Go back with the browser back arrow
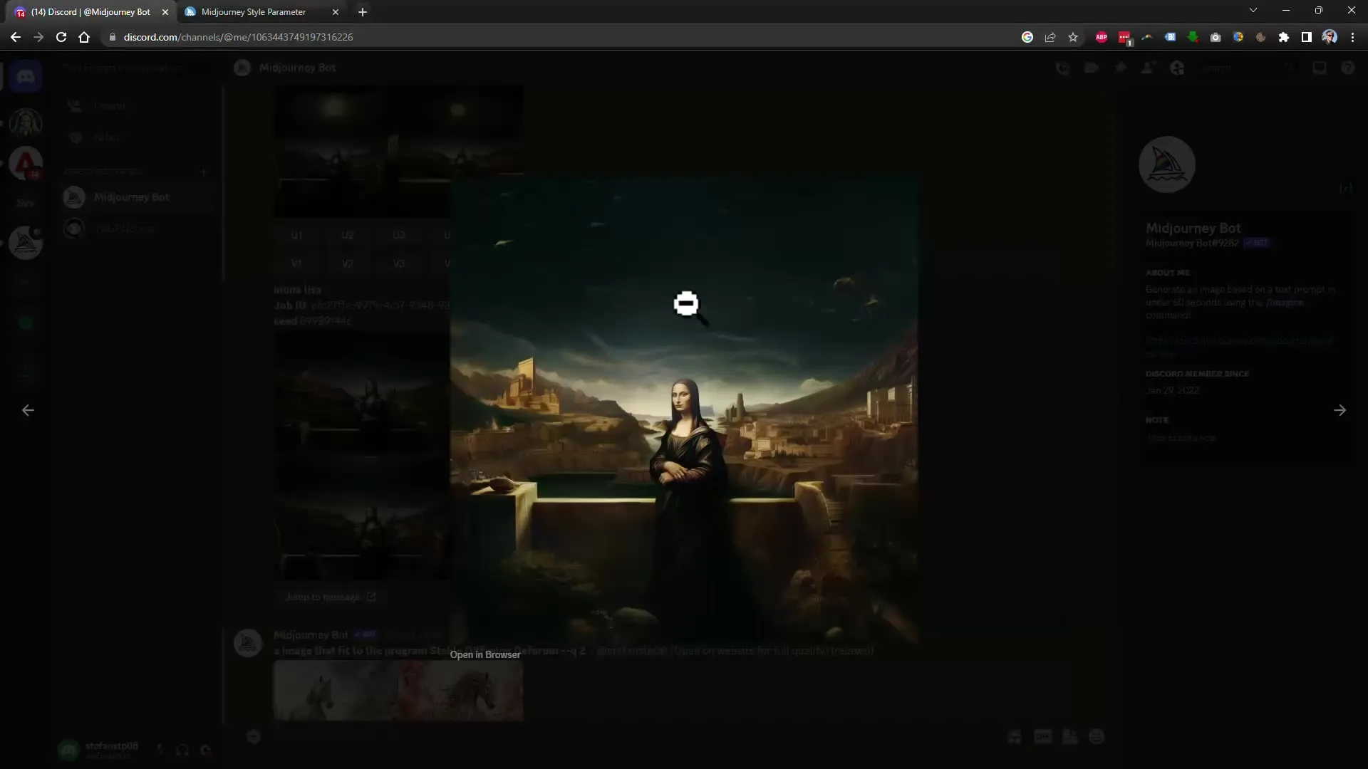 tap(16, 37)
